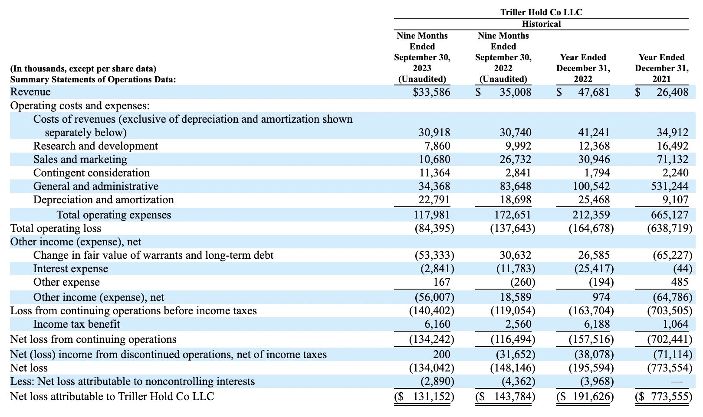This screenshot has width=703, height=417.
Task: Click 'Other expense' row label
Action: click(66, 282)
